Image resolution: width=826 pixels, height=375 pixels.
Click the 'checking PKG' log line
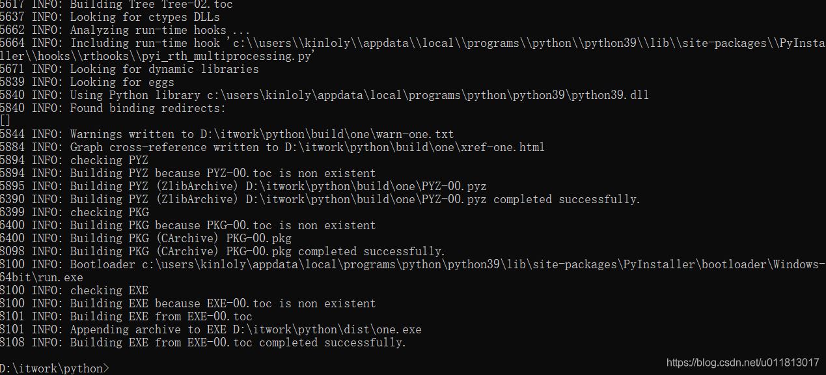(109, 212)
